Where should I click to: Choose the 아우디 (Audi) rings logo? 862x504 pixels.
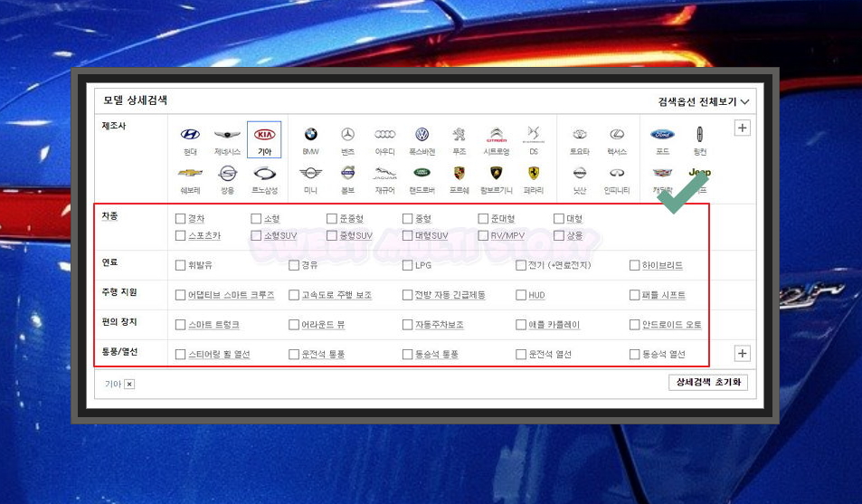click(384, 134)
